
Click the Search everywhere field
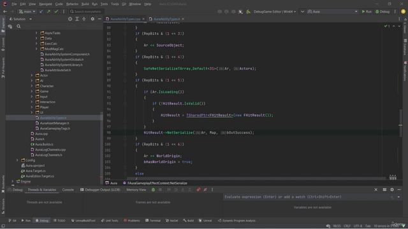[87, 11]
